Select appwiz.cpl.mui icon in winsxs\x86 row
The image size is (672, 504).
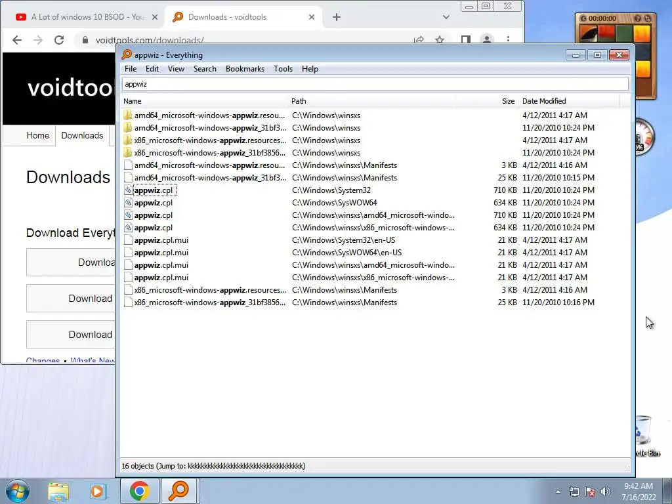click(x=128, y=278)
